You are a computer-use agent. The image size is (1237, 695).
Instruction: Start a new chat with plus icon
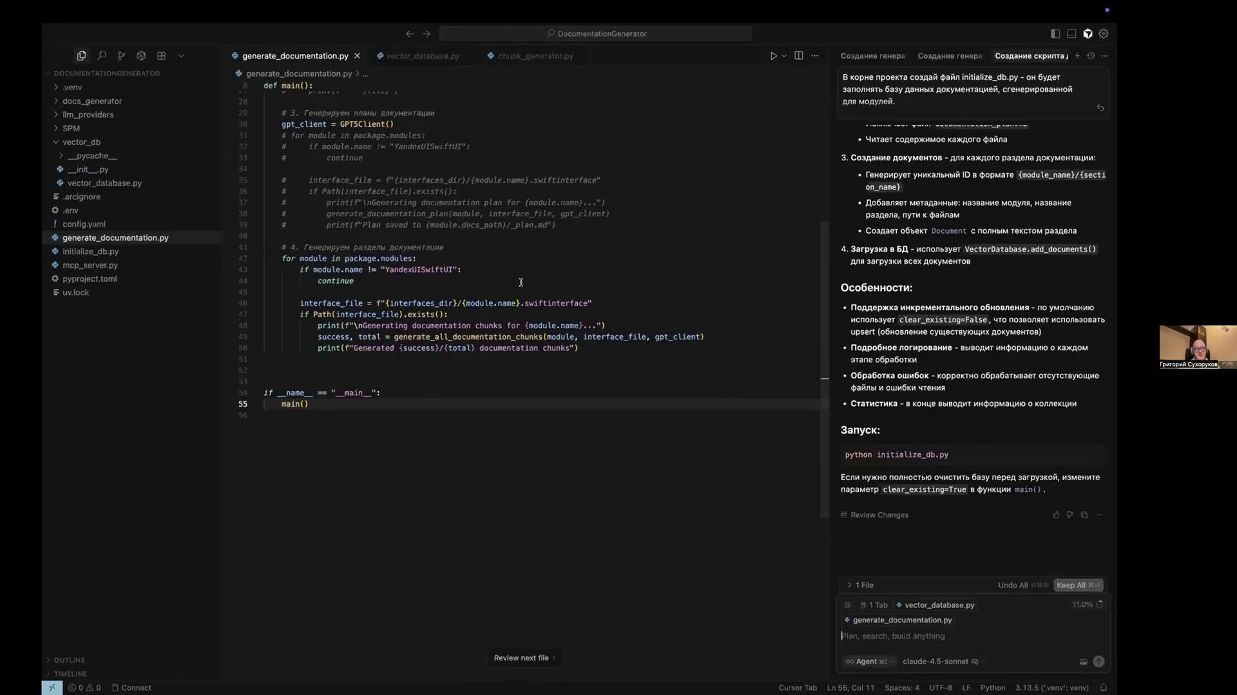pos(1077,56)
